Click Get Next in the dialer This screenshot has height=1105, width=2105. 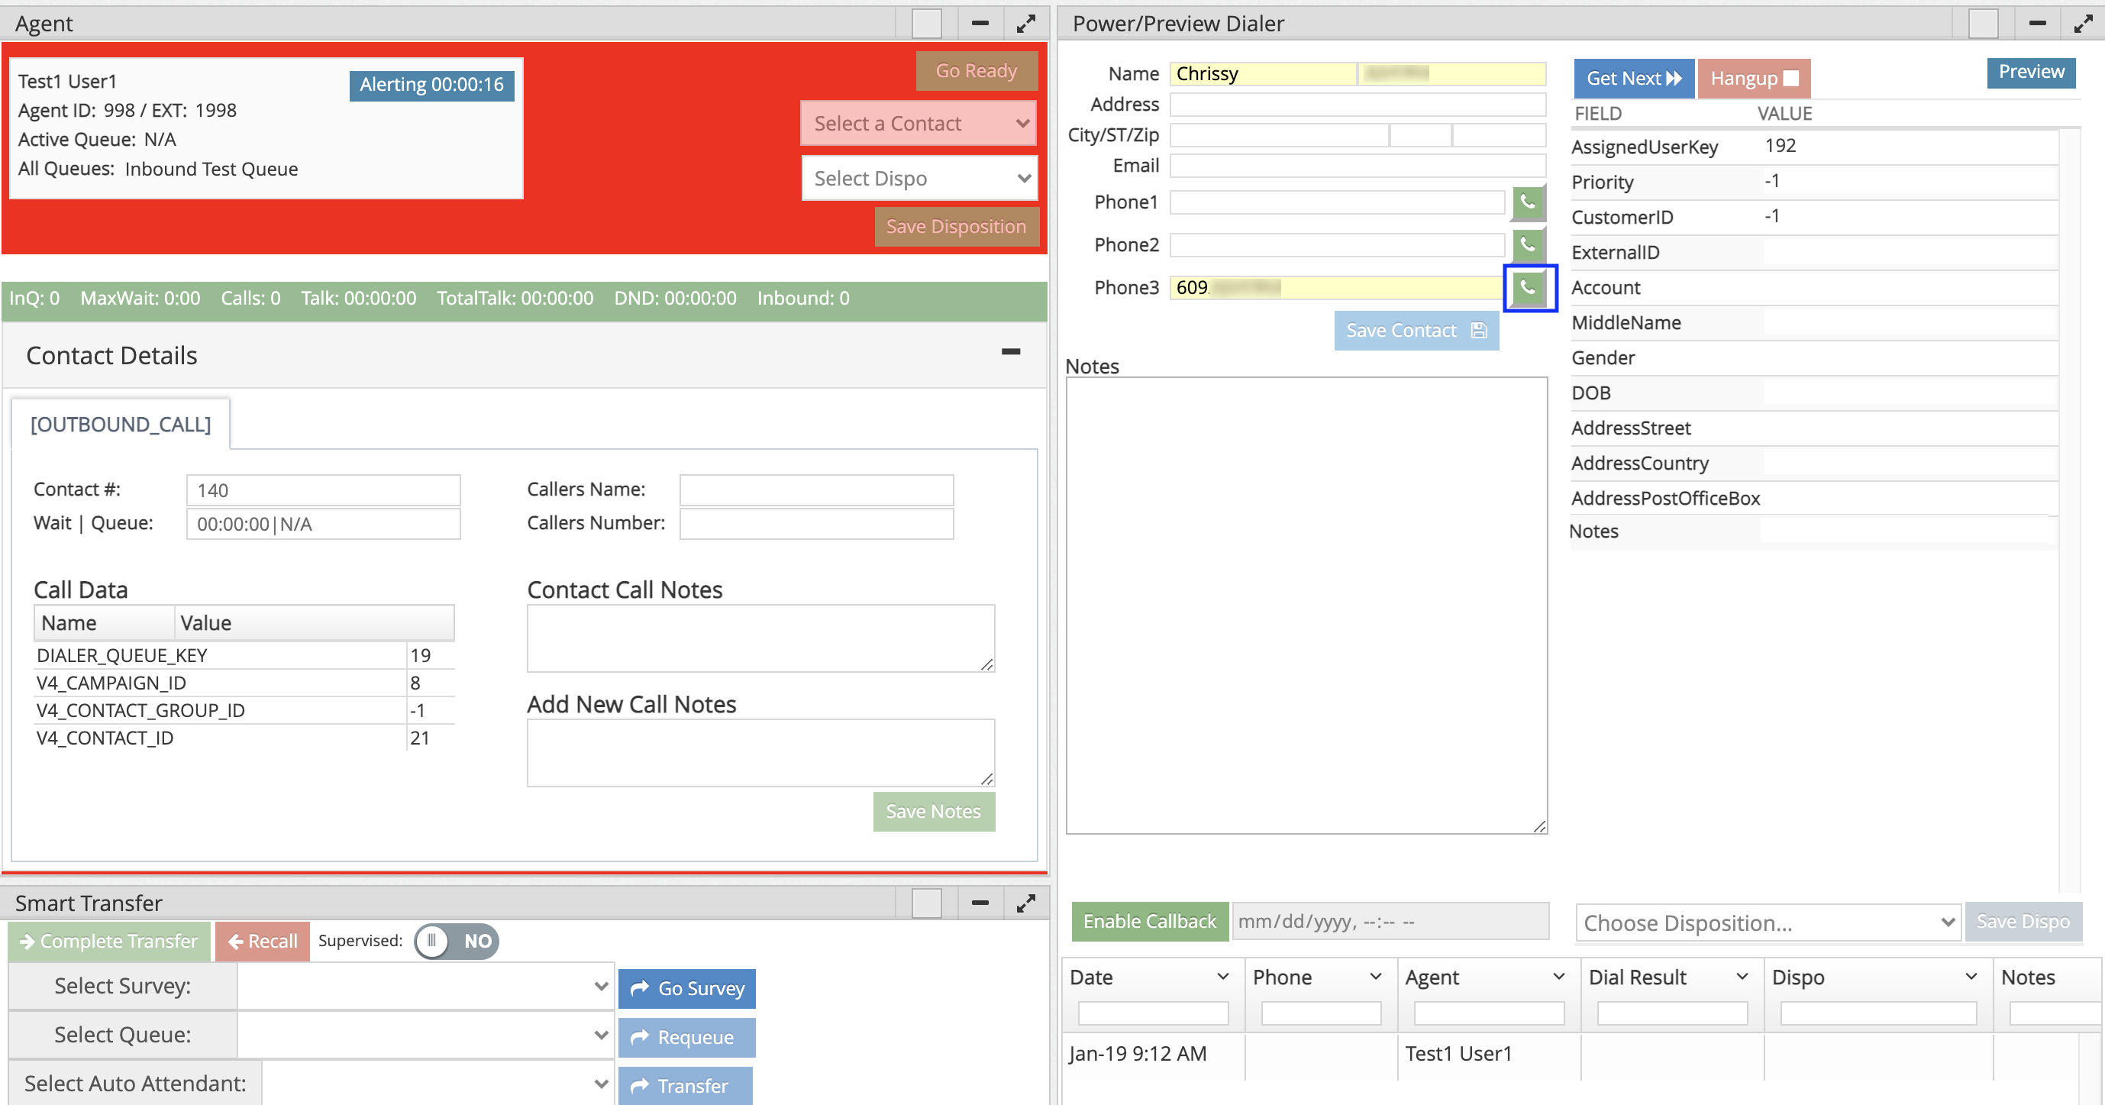(1635, 79)
